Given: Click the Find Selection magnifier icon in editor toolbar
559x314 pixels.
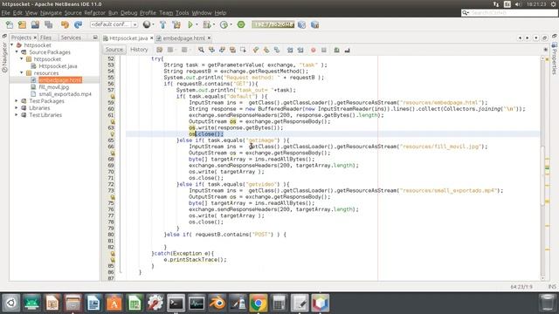Looking at the screenshot, I should pyautogui.click(x=201, y=50).
